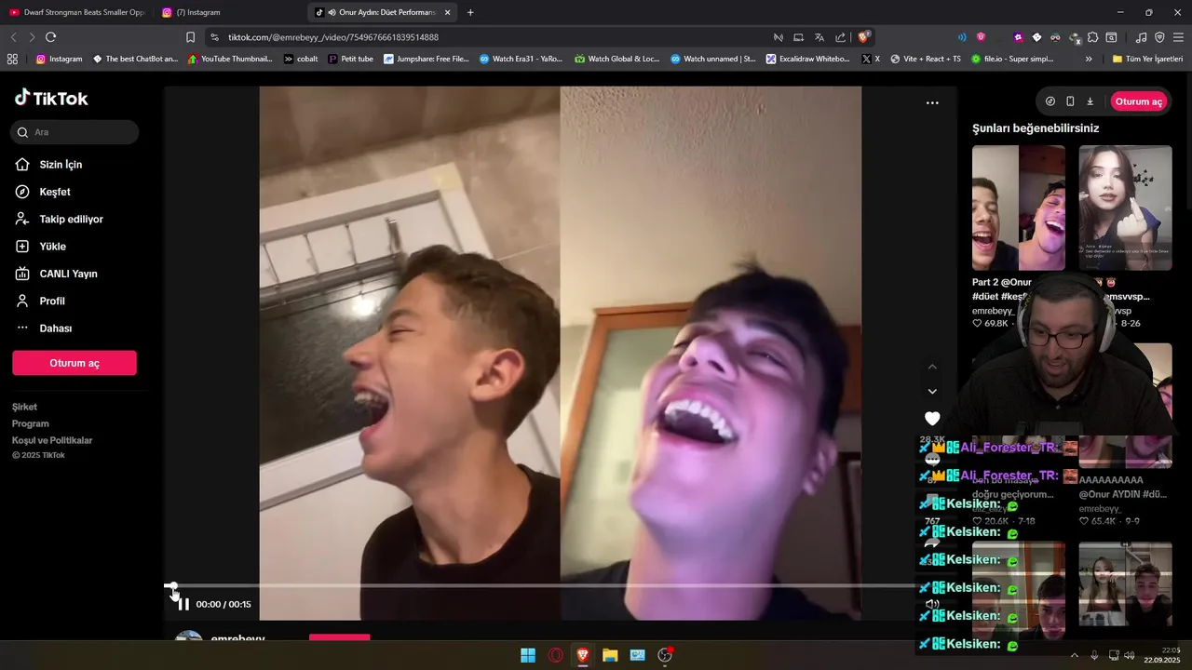
Task: Show hidden system tray icons
Action: tap(1075, 655)
